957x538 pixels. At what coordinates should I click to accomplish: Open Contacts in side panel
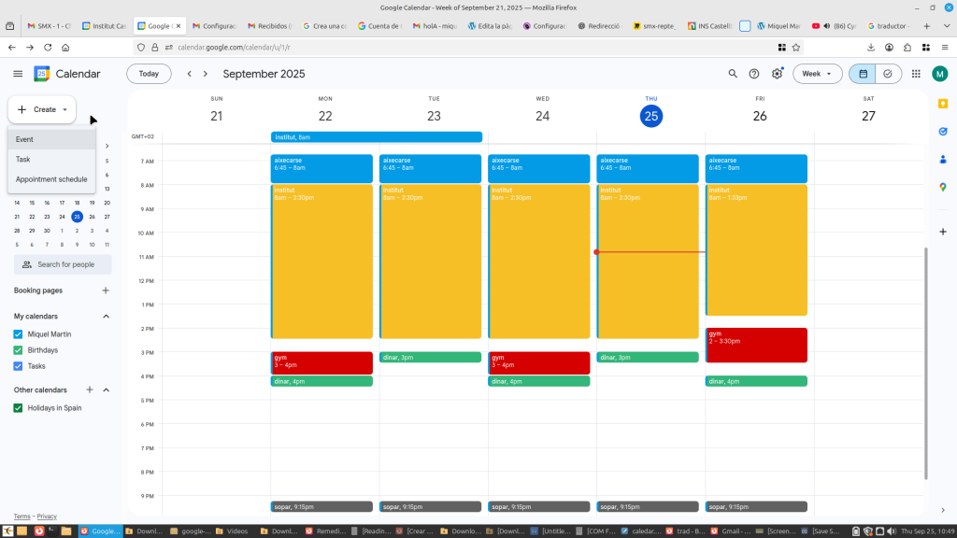943,159
